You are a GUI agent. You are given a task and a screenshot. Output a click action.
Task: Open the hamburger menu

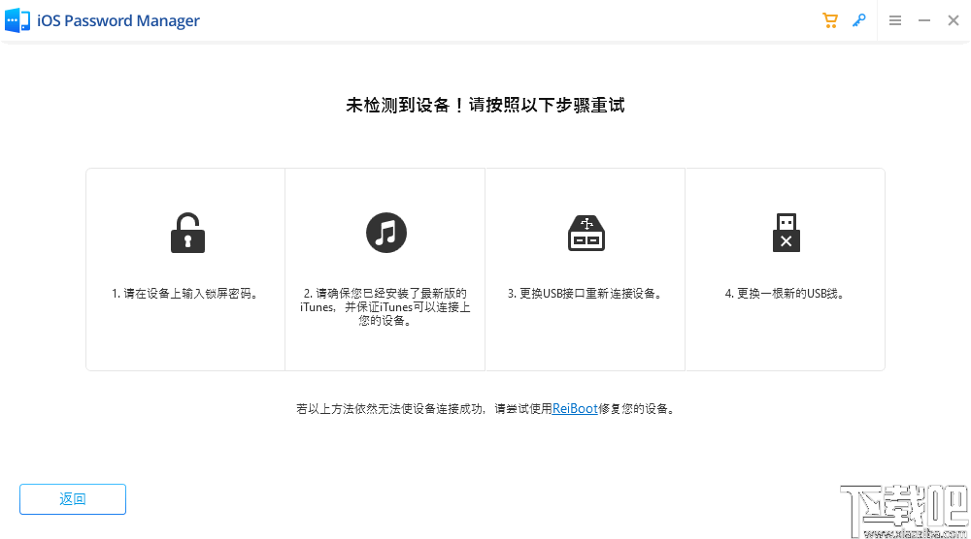coord(895,20)
